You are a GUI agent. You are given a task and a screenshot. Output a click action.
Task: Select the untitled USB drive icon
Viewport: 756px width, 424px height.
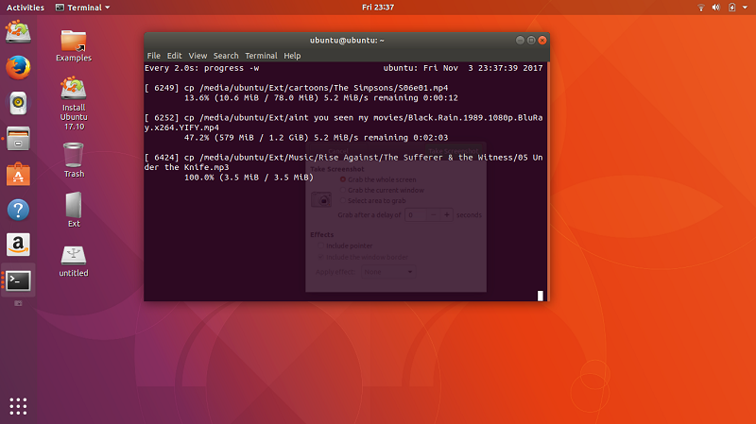coord(74,257)
